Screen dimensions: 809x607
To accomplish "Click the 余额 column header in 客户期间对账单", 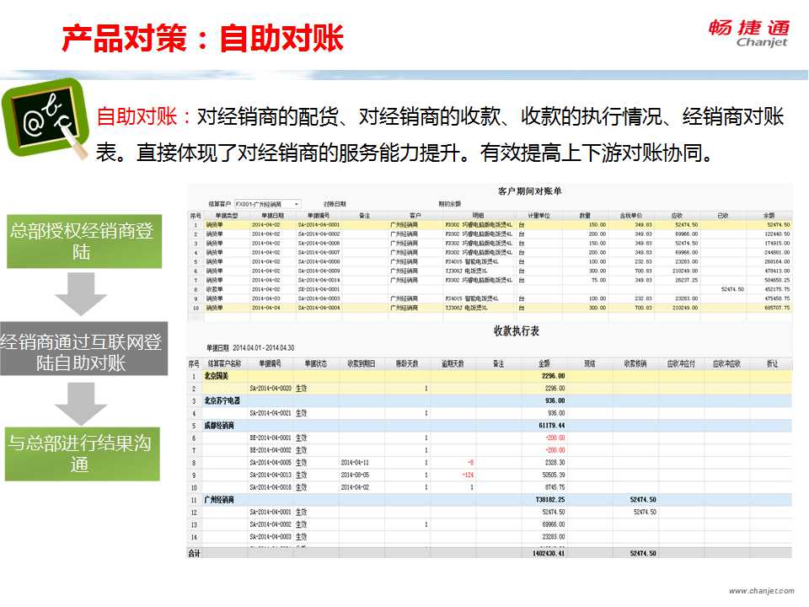I will pos(768,216).
